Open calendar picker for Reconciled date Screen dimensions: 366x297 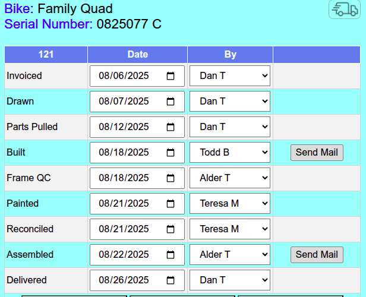[x=171, y=229]
